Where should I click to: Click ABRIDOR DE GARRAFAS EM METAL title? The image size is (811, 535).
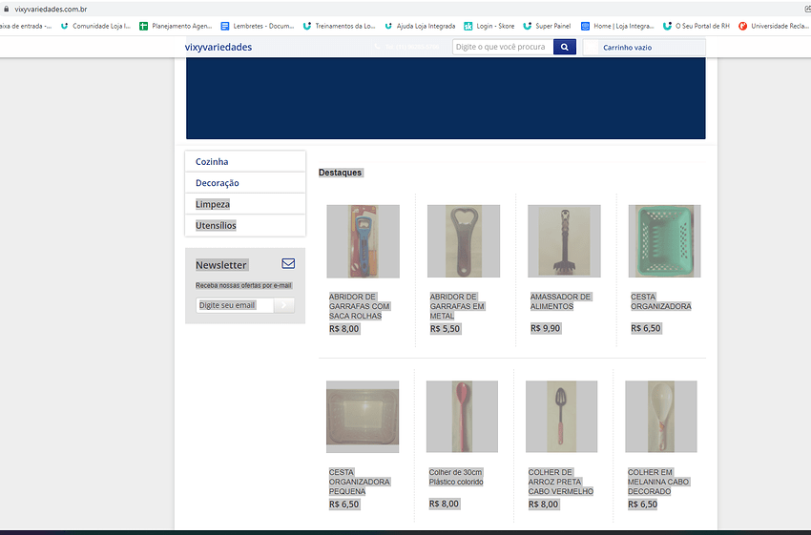pos(457,306)
